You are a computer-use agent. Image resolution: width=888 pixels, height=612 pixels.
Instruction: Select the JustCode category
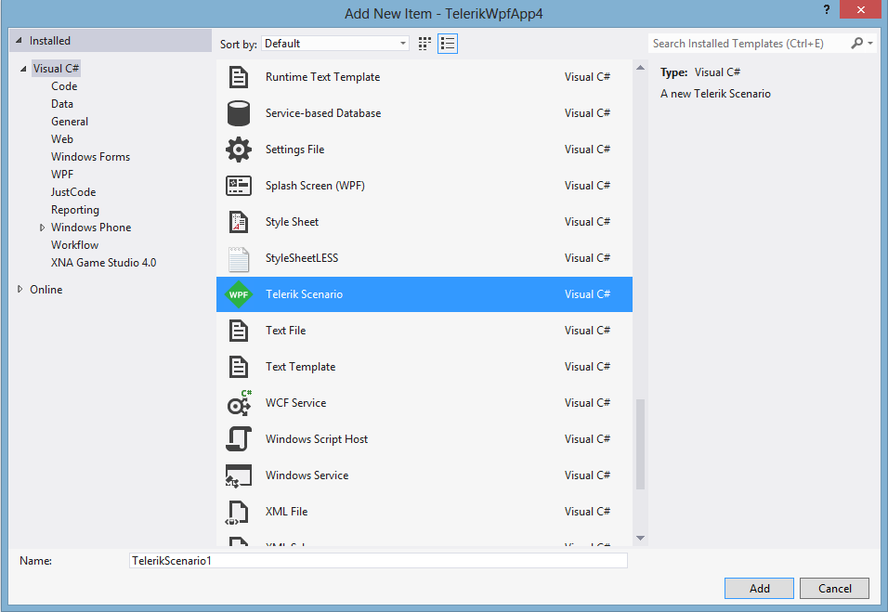click(x=73, y=192)
